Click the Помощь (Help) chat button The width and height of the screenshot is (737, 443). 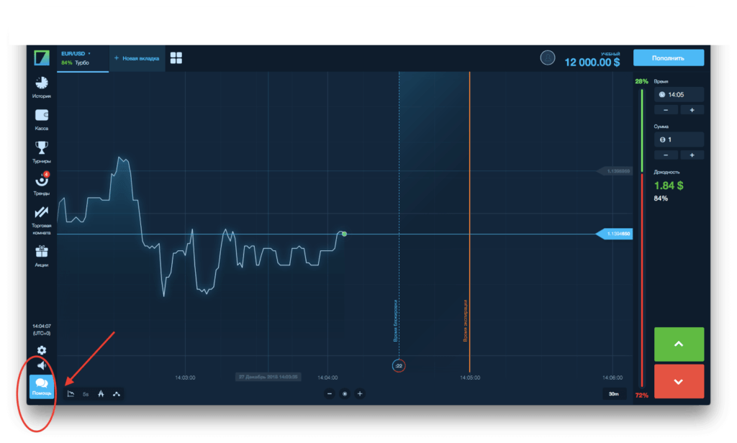point(41,388)
